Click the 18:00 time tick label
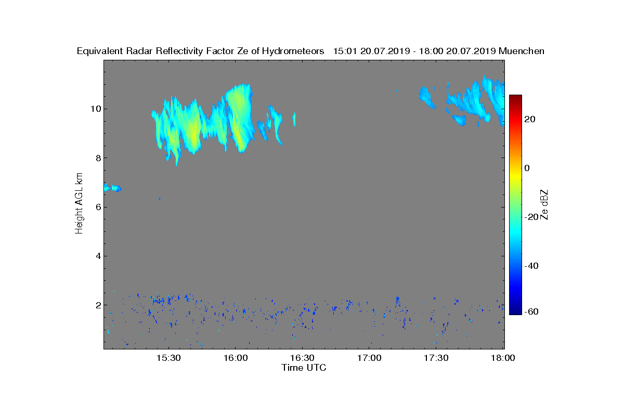The image size is (624, 416). click(x=503, y=358)
